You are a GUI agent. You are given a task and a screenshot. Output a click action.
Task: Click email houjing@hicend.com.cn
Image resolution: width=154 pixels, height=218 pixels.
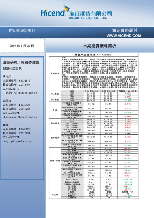(x=17, y=141)
